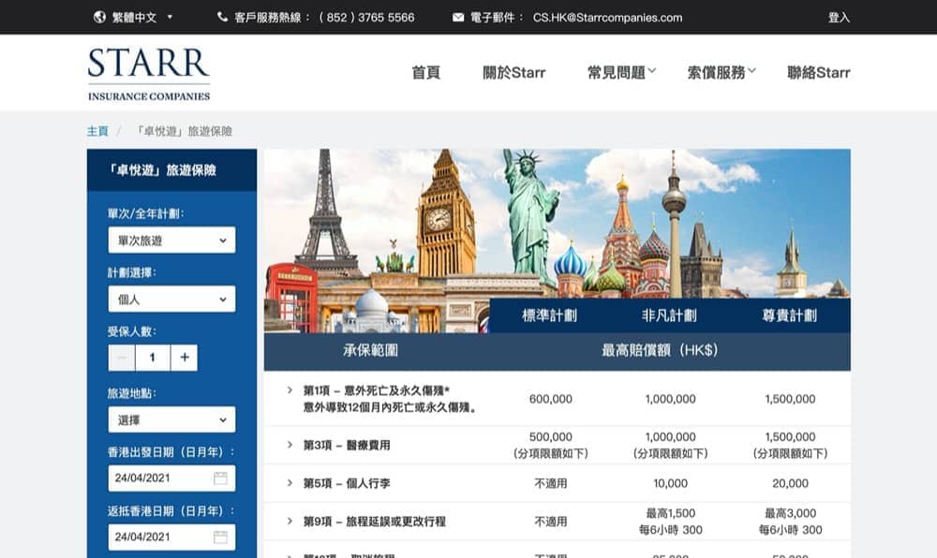Click the email envelope icon
Viewport: 937px width, 558px height.
point(458,17)
